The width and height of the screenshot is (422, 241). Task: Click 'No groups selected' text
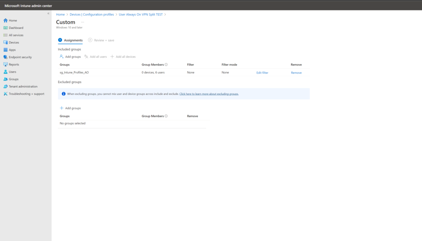[73, 123]
